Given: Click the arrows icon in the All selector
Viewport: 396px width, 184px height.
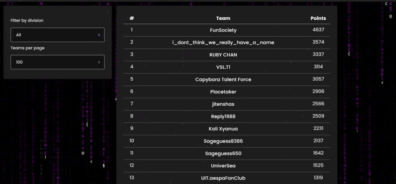Looking at the screenshot, I should coord(99,35).
